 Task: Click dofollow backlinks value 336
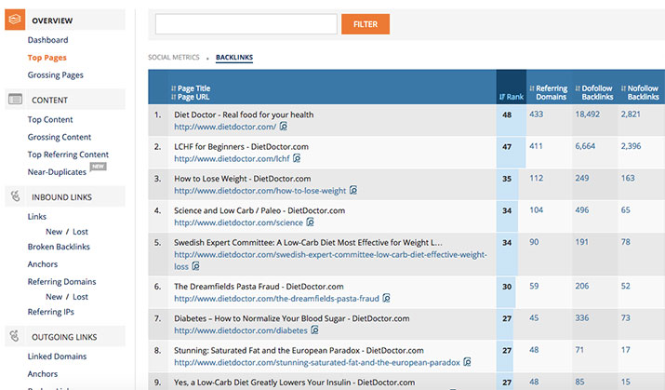582,317
